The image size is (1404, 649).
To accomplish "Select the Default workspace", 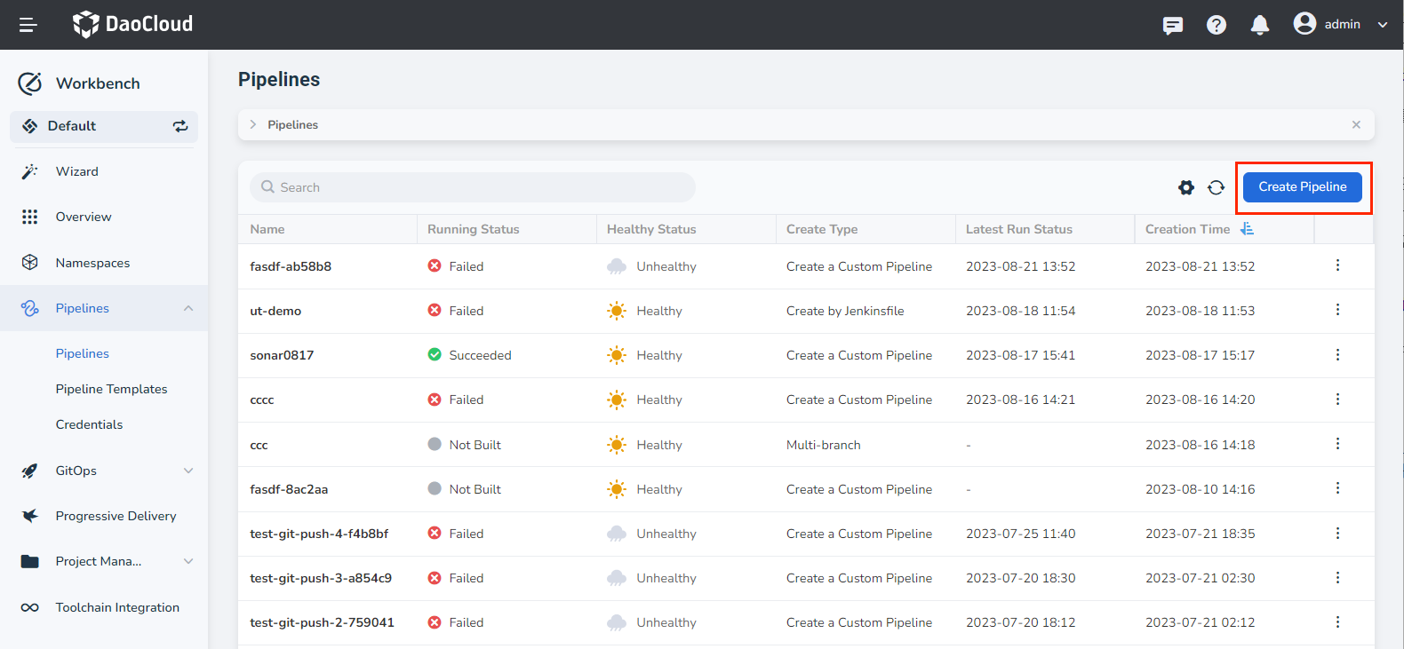I will (104, 126).
